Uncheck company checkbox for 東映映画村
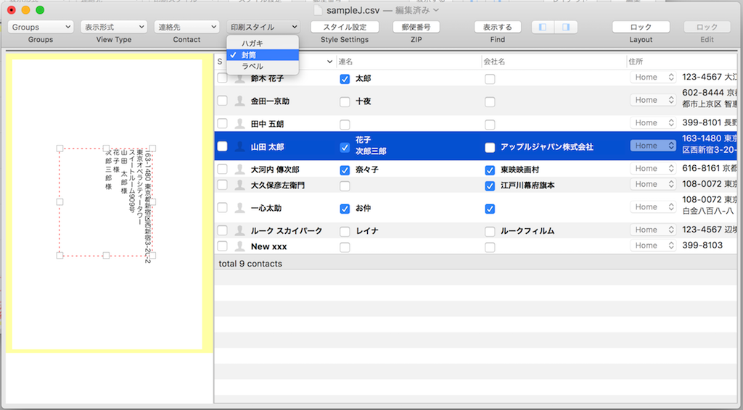Viewport: 743px width, 410px height. [490, 170]
